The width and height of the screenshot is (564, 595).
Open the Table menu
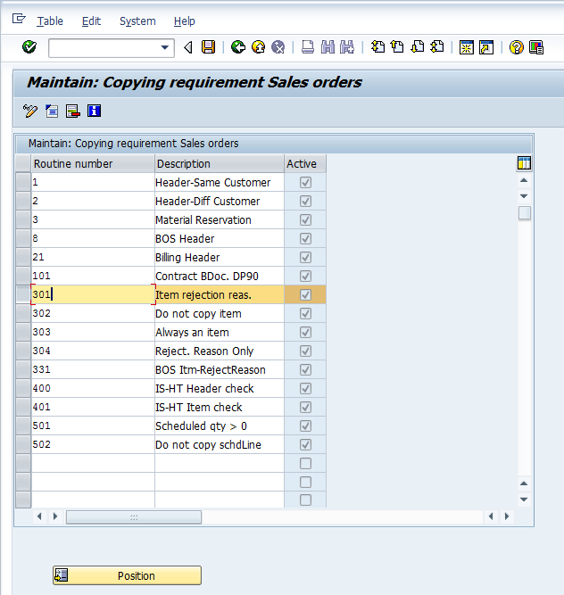coord(49,21)
